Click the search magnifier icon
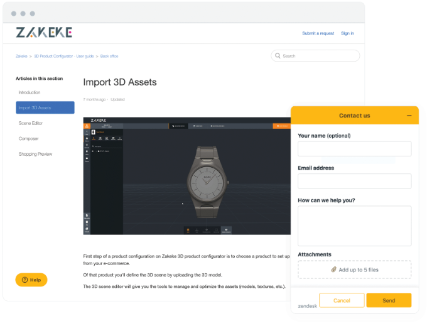 tap(278, 55)
